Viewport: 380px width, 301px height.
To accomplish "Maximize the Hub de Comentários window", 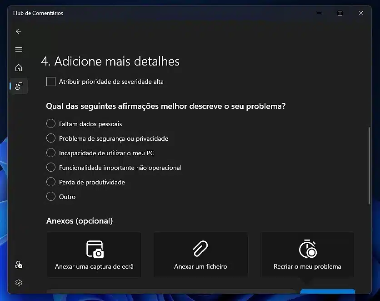I will [340, 13].
